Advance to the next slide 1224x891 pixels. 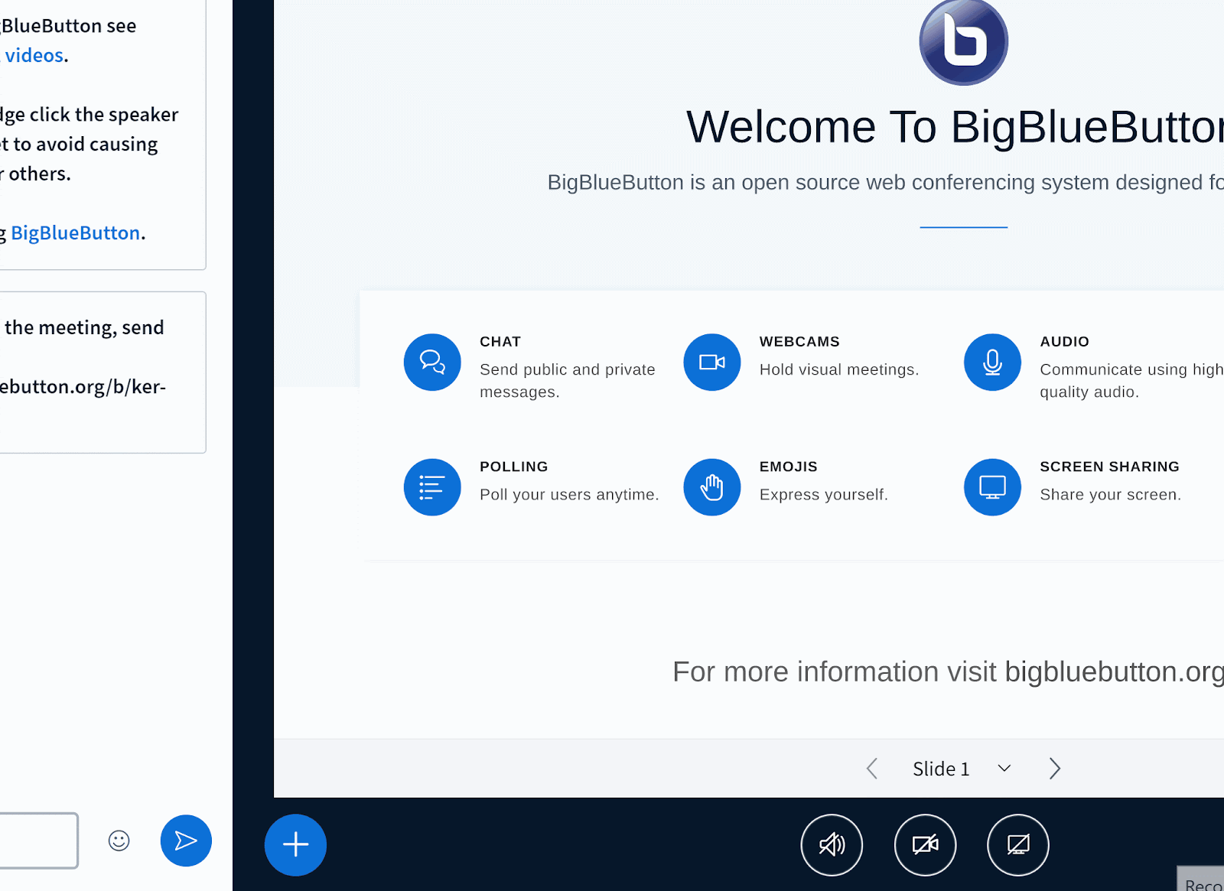click(1054, 768)
